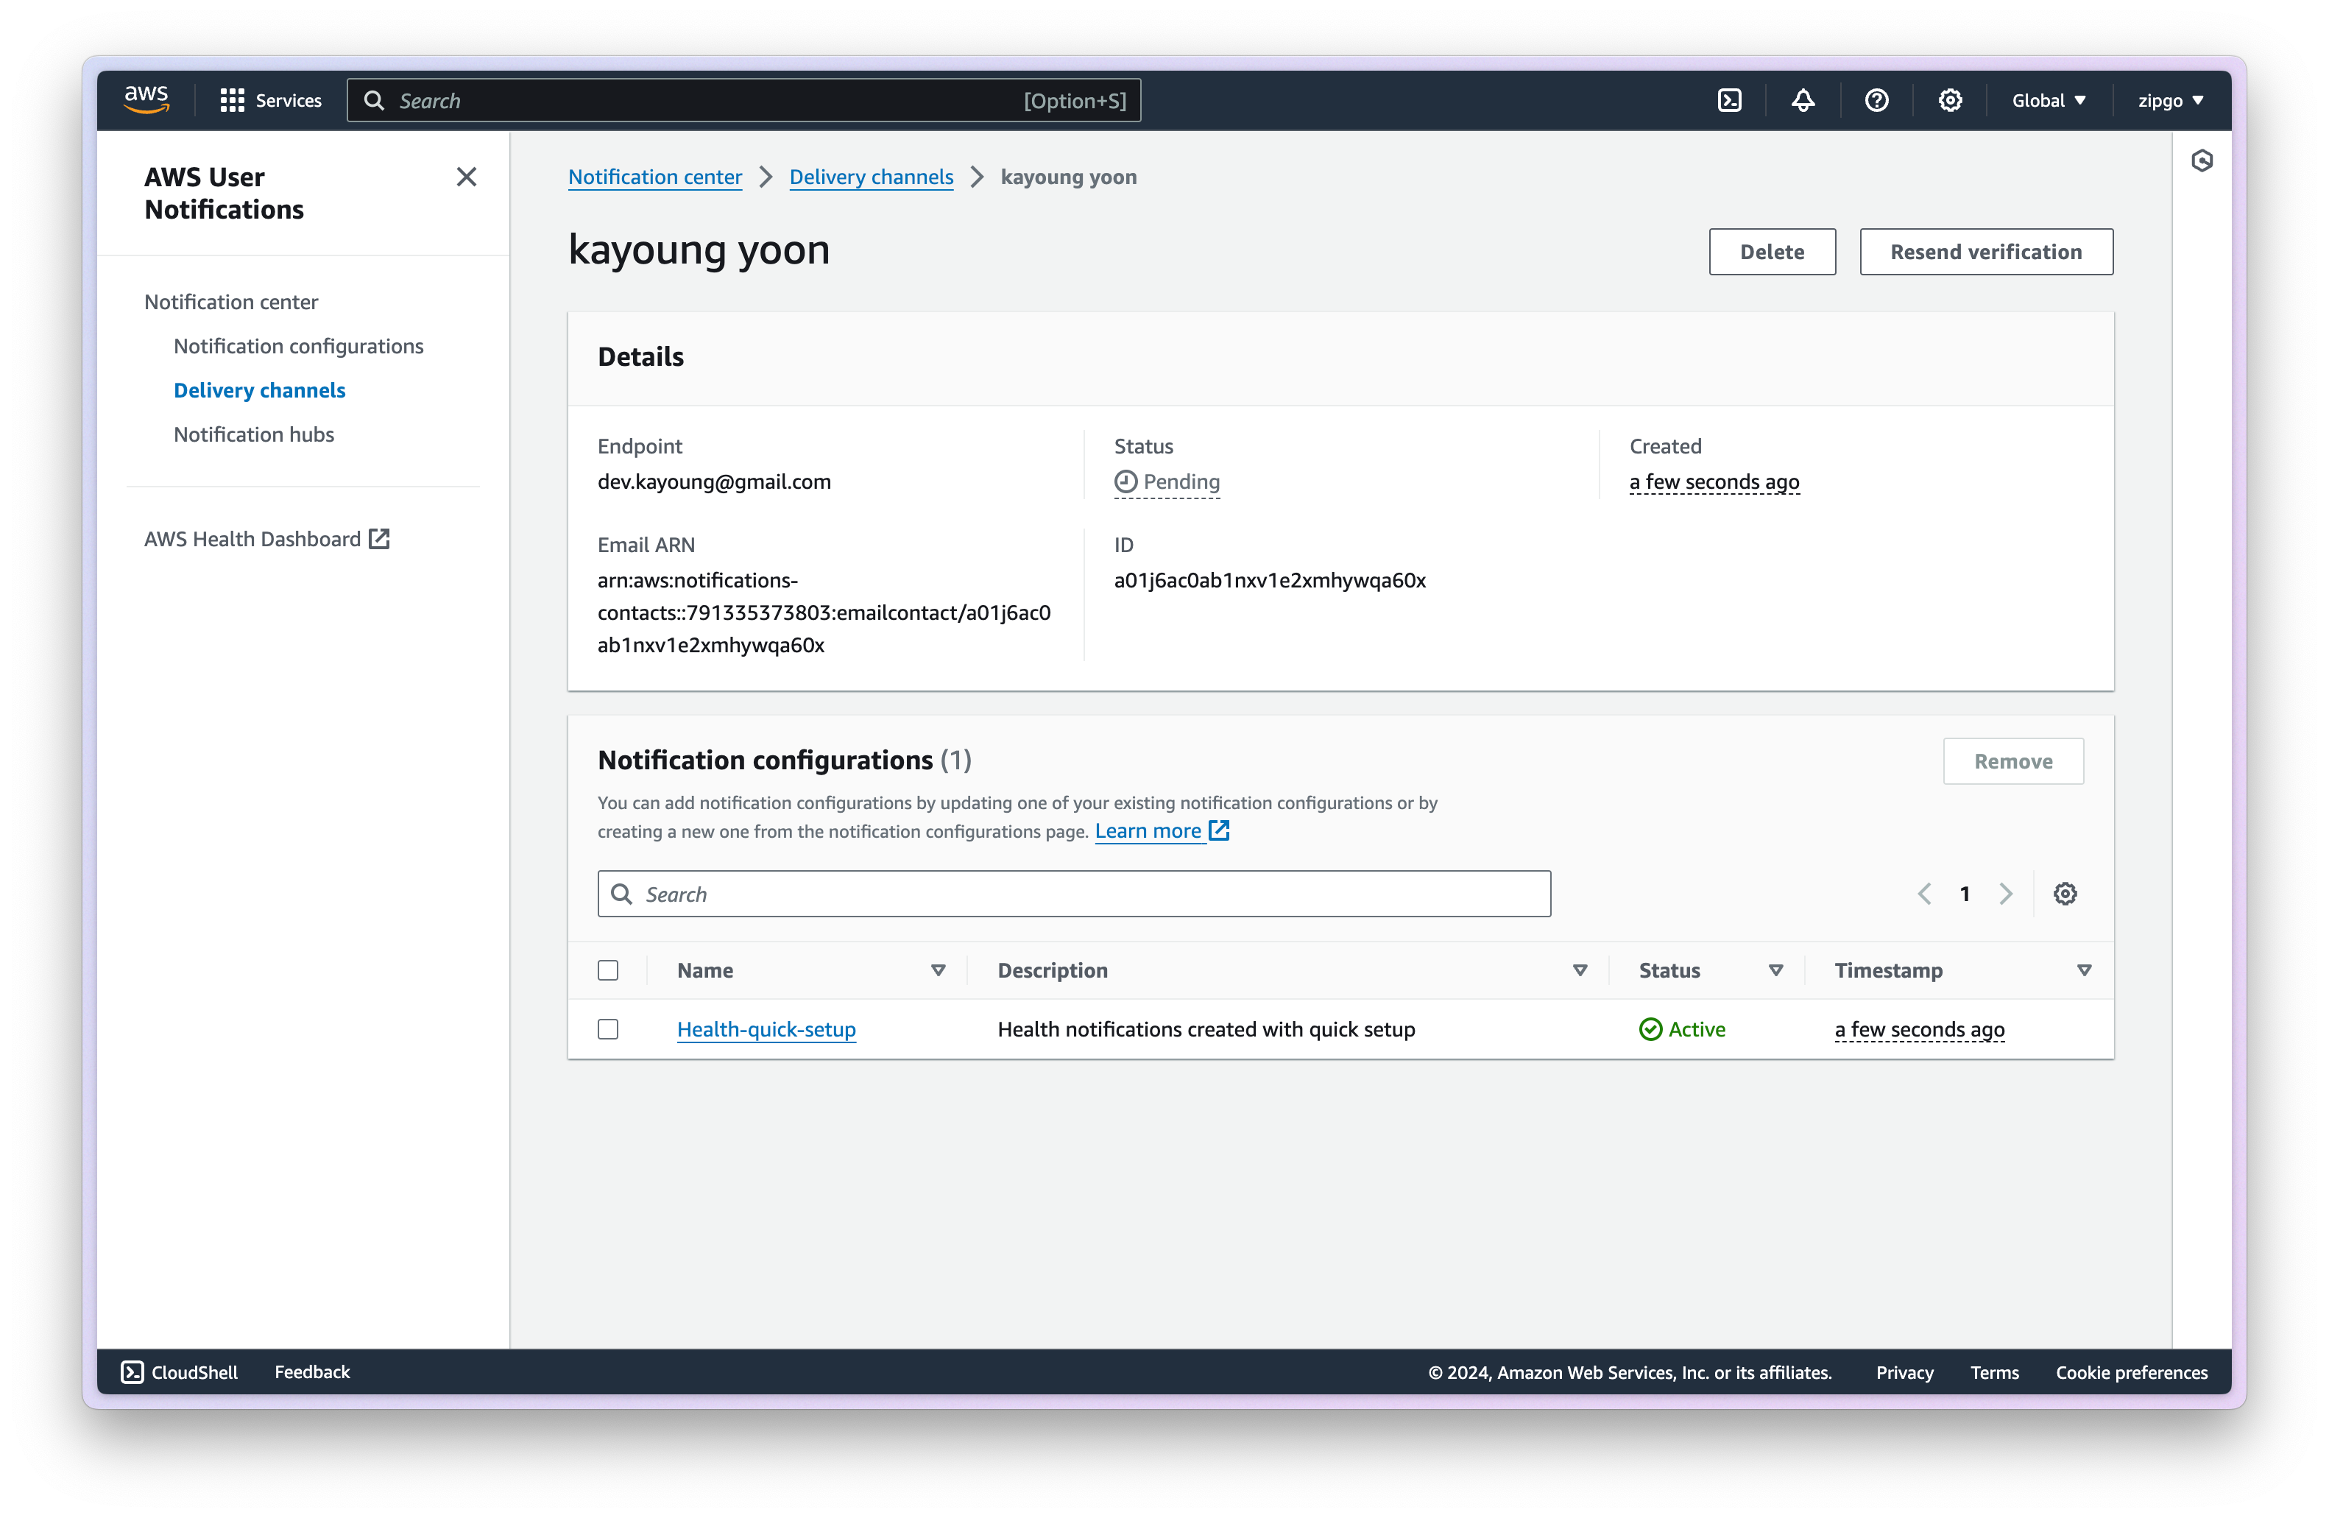The height and width of the screenshot is (1518, 2329).
Task: Sort by the Name column arrow
Action: (938, 971)
